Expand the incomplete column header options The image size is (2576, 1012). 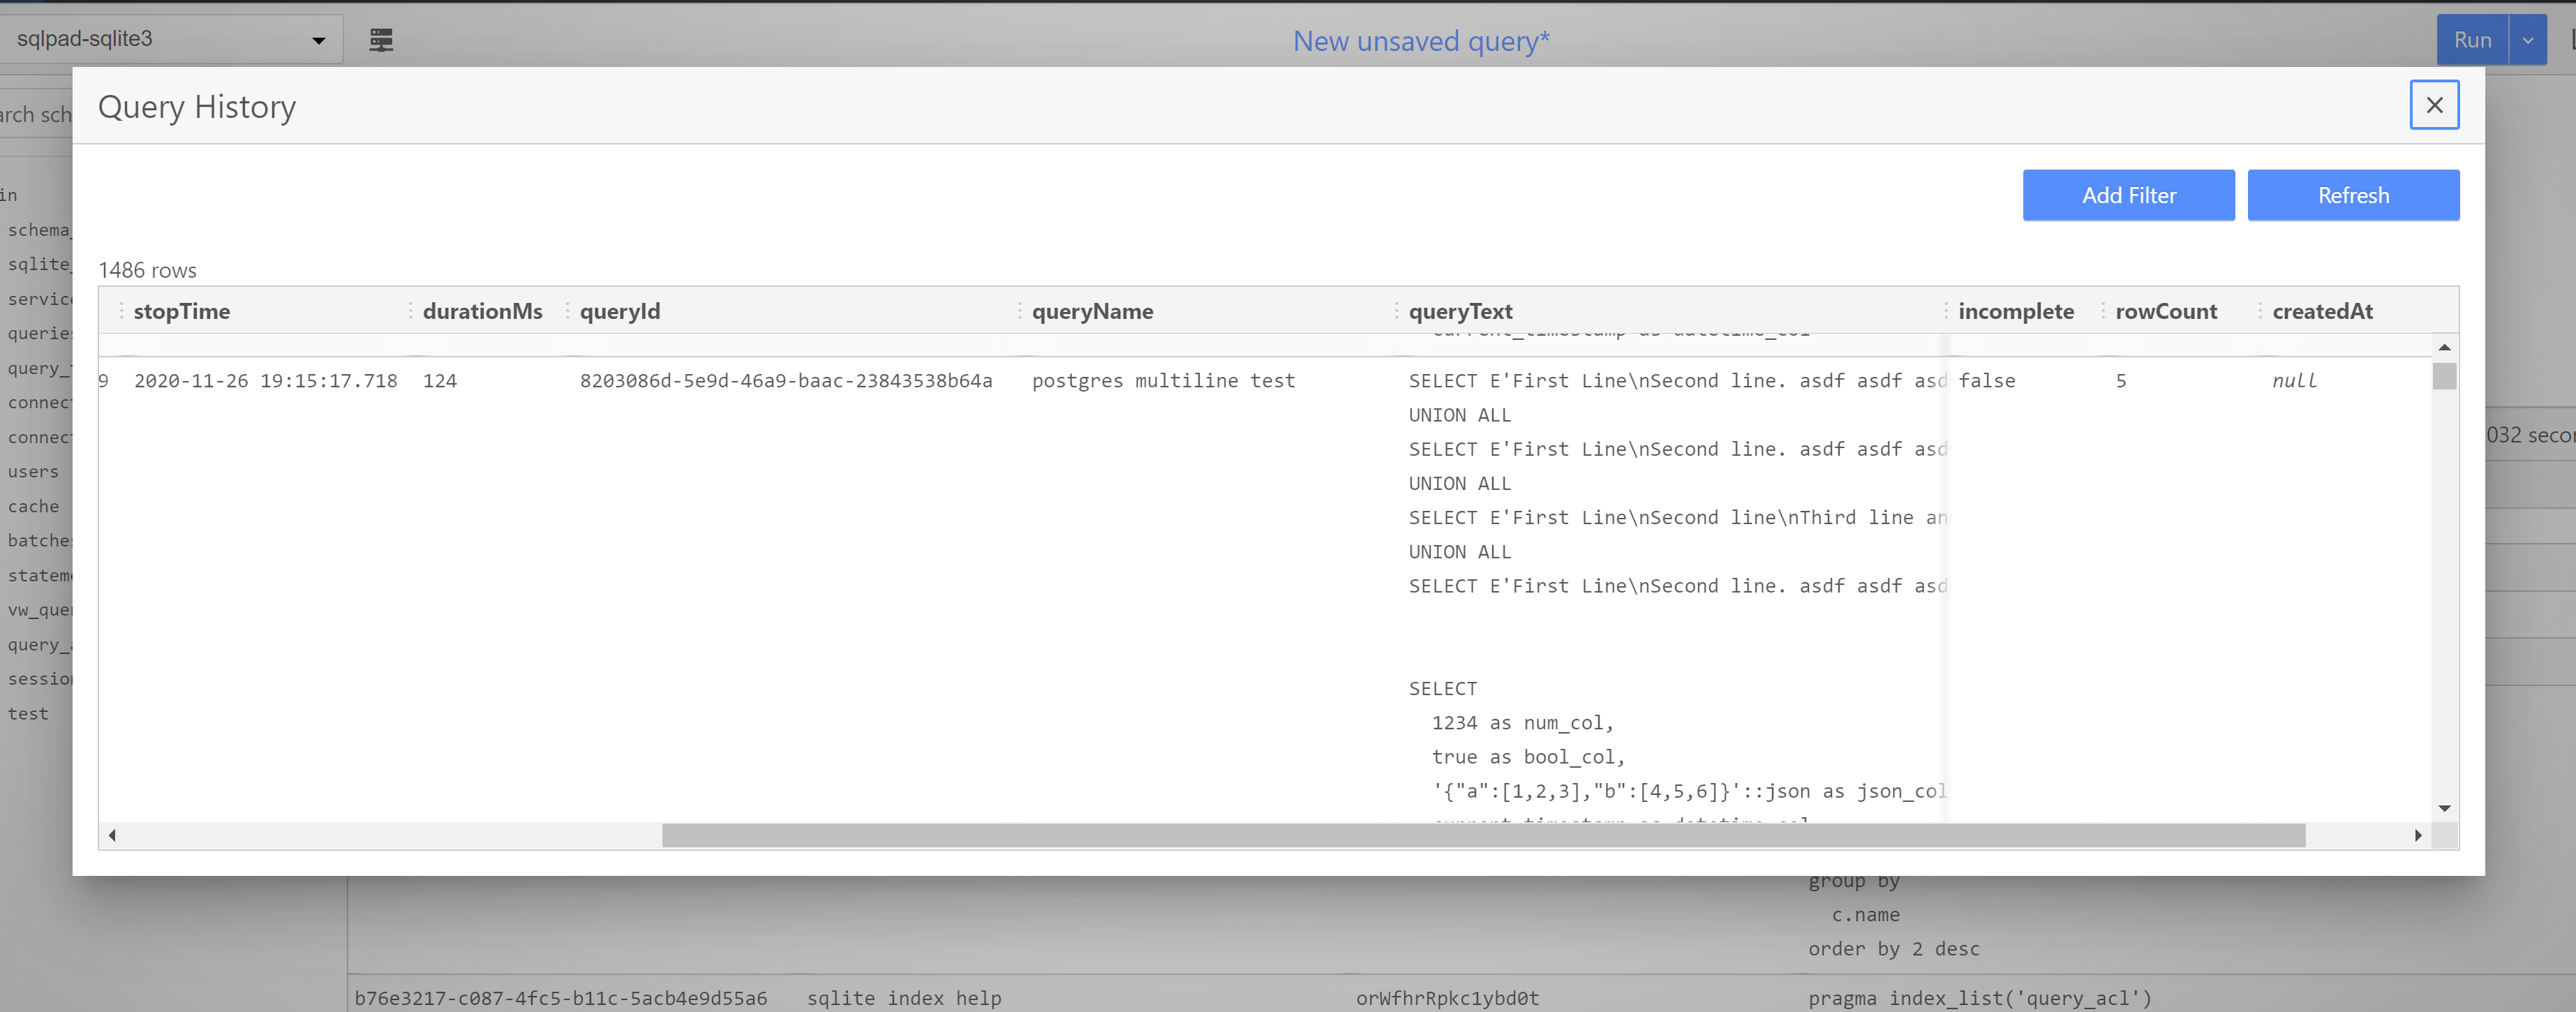(1948, 311)
